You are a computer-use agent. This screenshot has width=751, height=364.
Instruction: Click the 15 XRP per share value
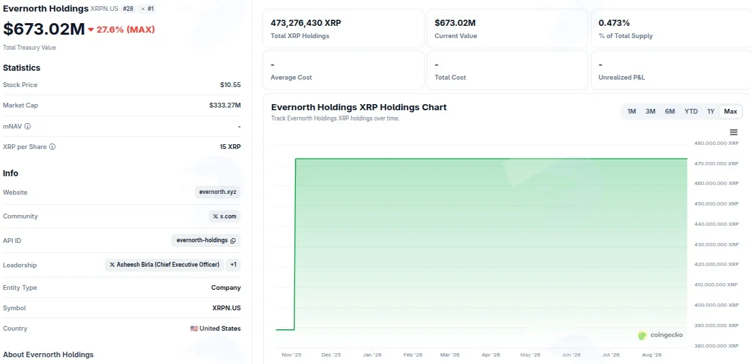pos(230,147)
